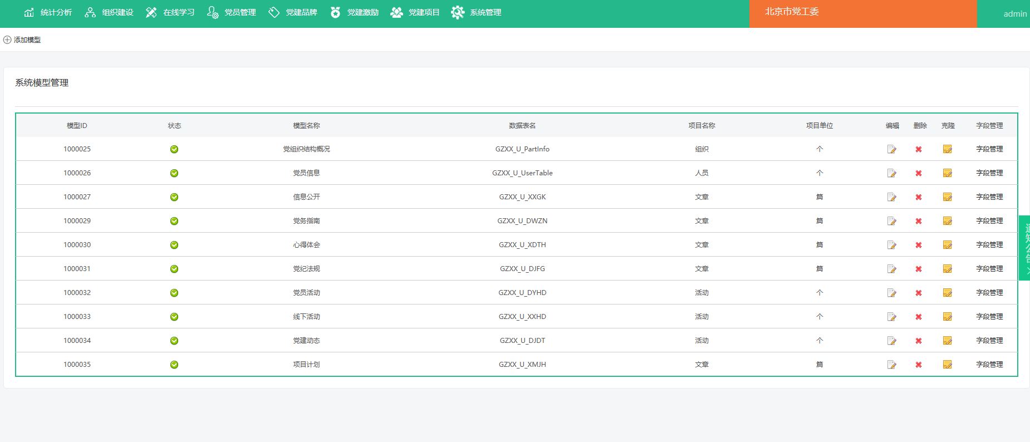Open the 统计分析 menu
The image size is (1030, 442).
pos(48,12)
